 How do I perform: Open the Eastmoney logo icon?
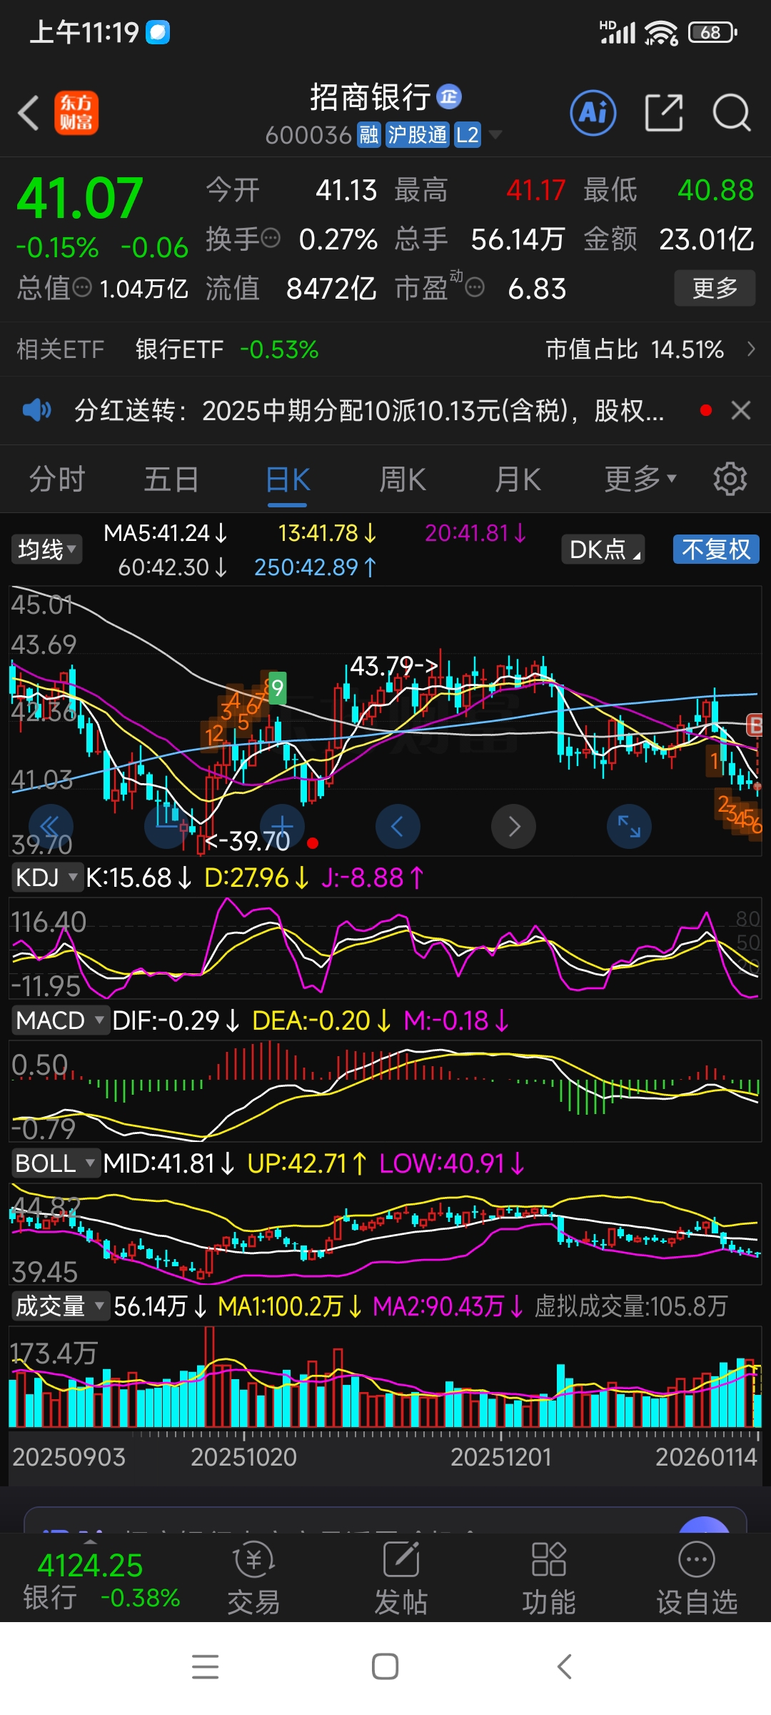click(76, 113)
